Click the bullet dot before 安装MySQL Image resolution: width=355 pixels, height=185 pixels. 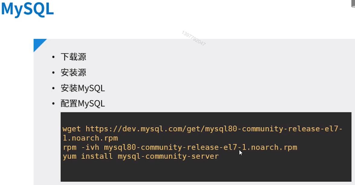(x=53, y=88)
